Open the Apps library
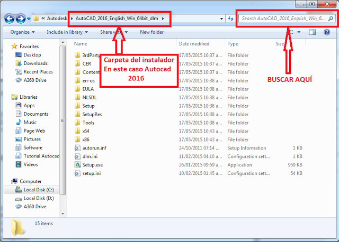Viewport: 339px width, 242px height. pos(29,106)
